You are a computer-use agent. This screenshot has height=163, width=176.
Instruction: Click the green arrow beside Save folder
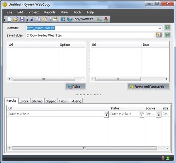(x=167, y=35)
